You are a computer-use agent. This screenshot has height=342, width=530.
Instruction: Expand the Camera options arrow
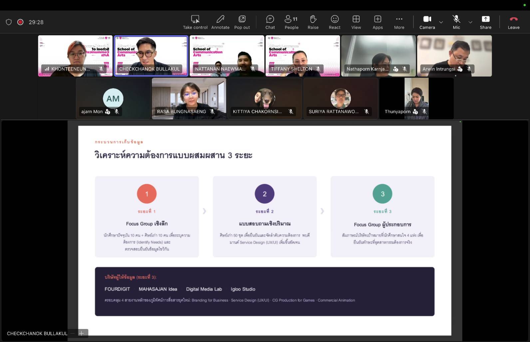(441, 22)
